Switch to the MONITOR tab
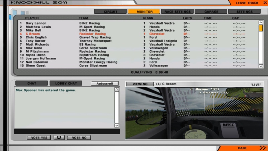Screen dimensions: 268x151 tap(144, 11)
